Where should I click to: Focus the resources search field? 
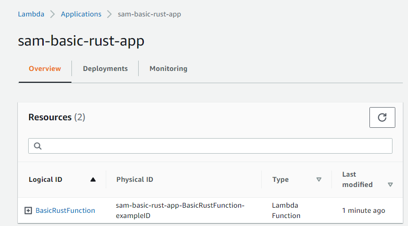[210, 146]
